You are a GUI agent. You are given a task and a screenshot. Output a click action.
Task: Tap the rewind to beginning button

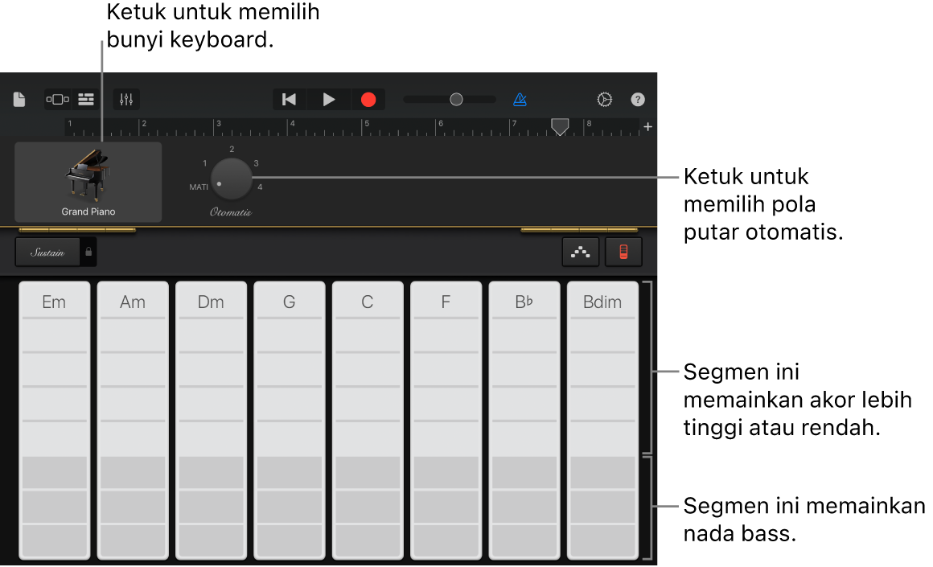click(x=289, y=99)
